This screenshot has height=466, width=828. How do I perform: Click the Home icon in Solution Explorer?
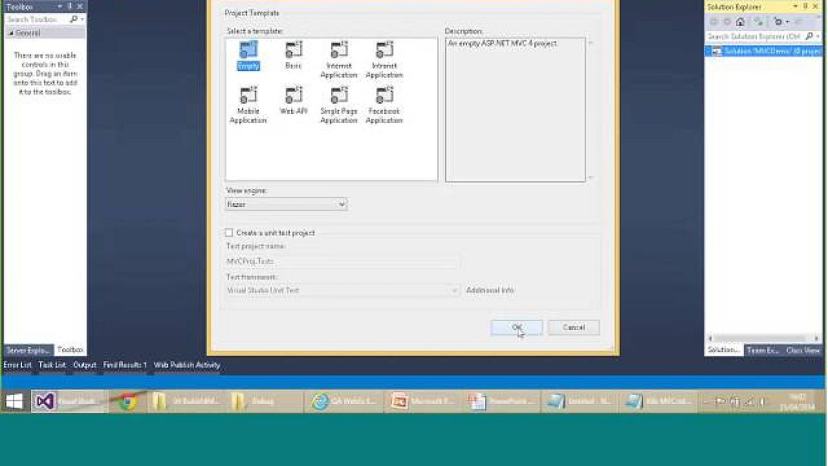pyautogui.click(x=740, y=22)
